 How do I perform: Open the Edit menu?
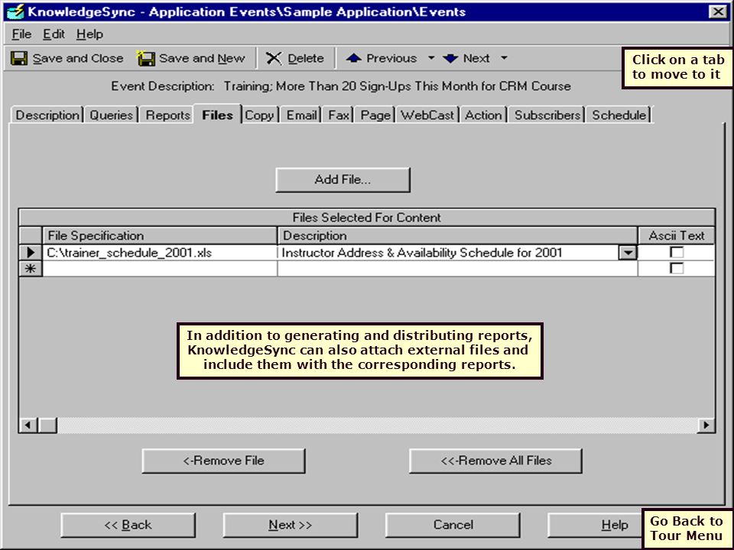pyautogui.click(x=54, y=34)
